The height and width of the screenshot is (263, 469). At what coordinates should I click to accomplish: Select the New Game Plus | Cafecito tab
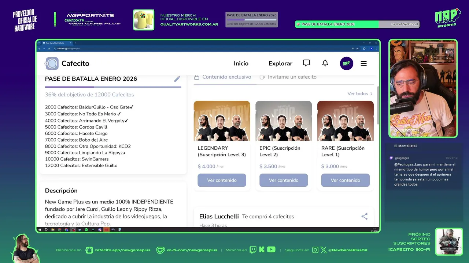pos(57,43)
